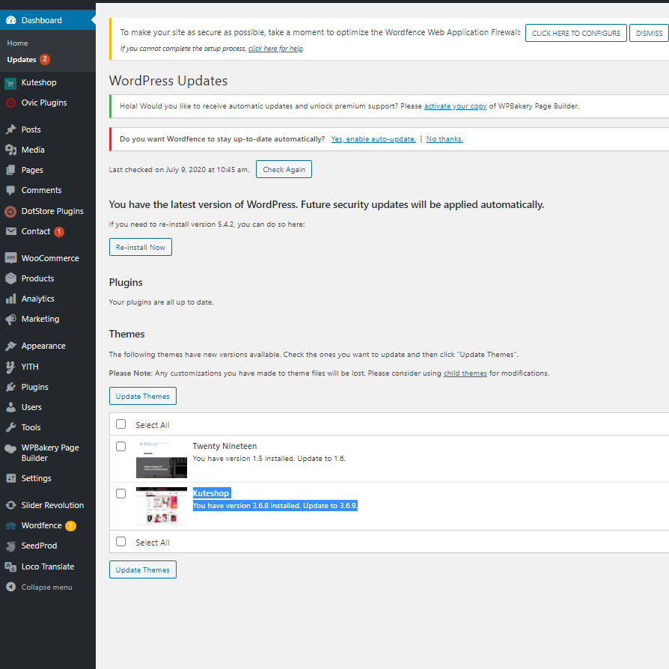Click the Check Again button
669x669 pixels.
tap(284, 169)
